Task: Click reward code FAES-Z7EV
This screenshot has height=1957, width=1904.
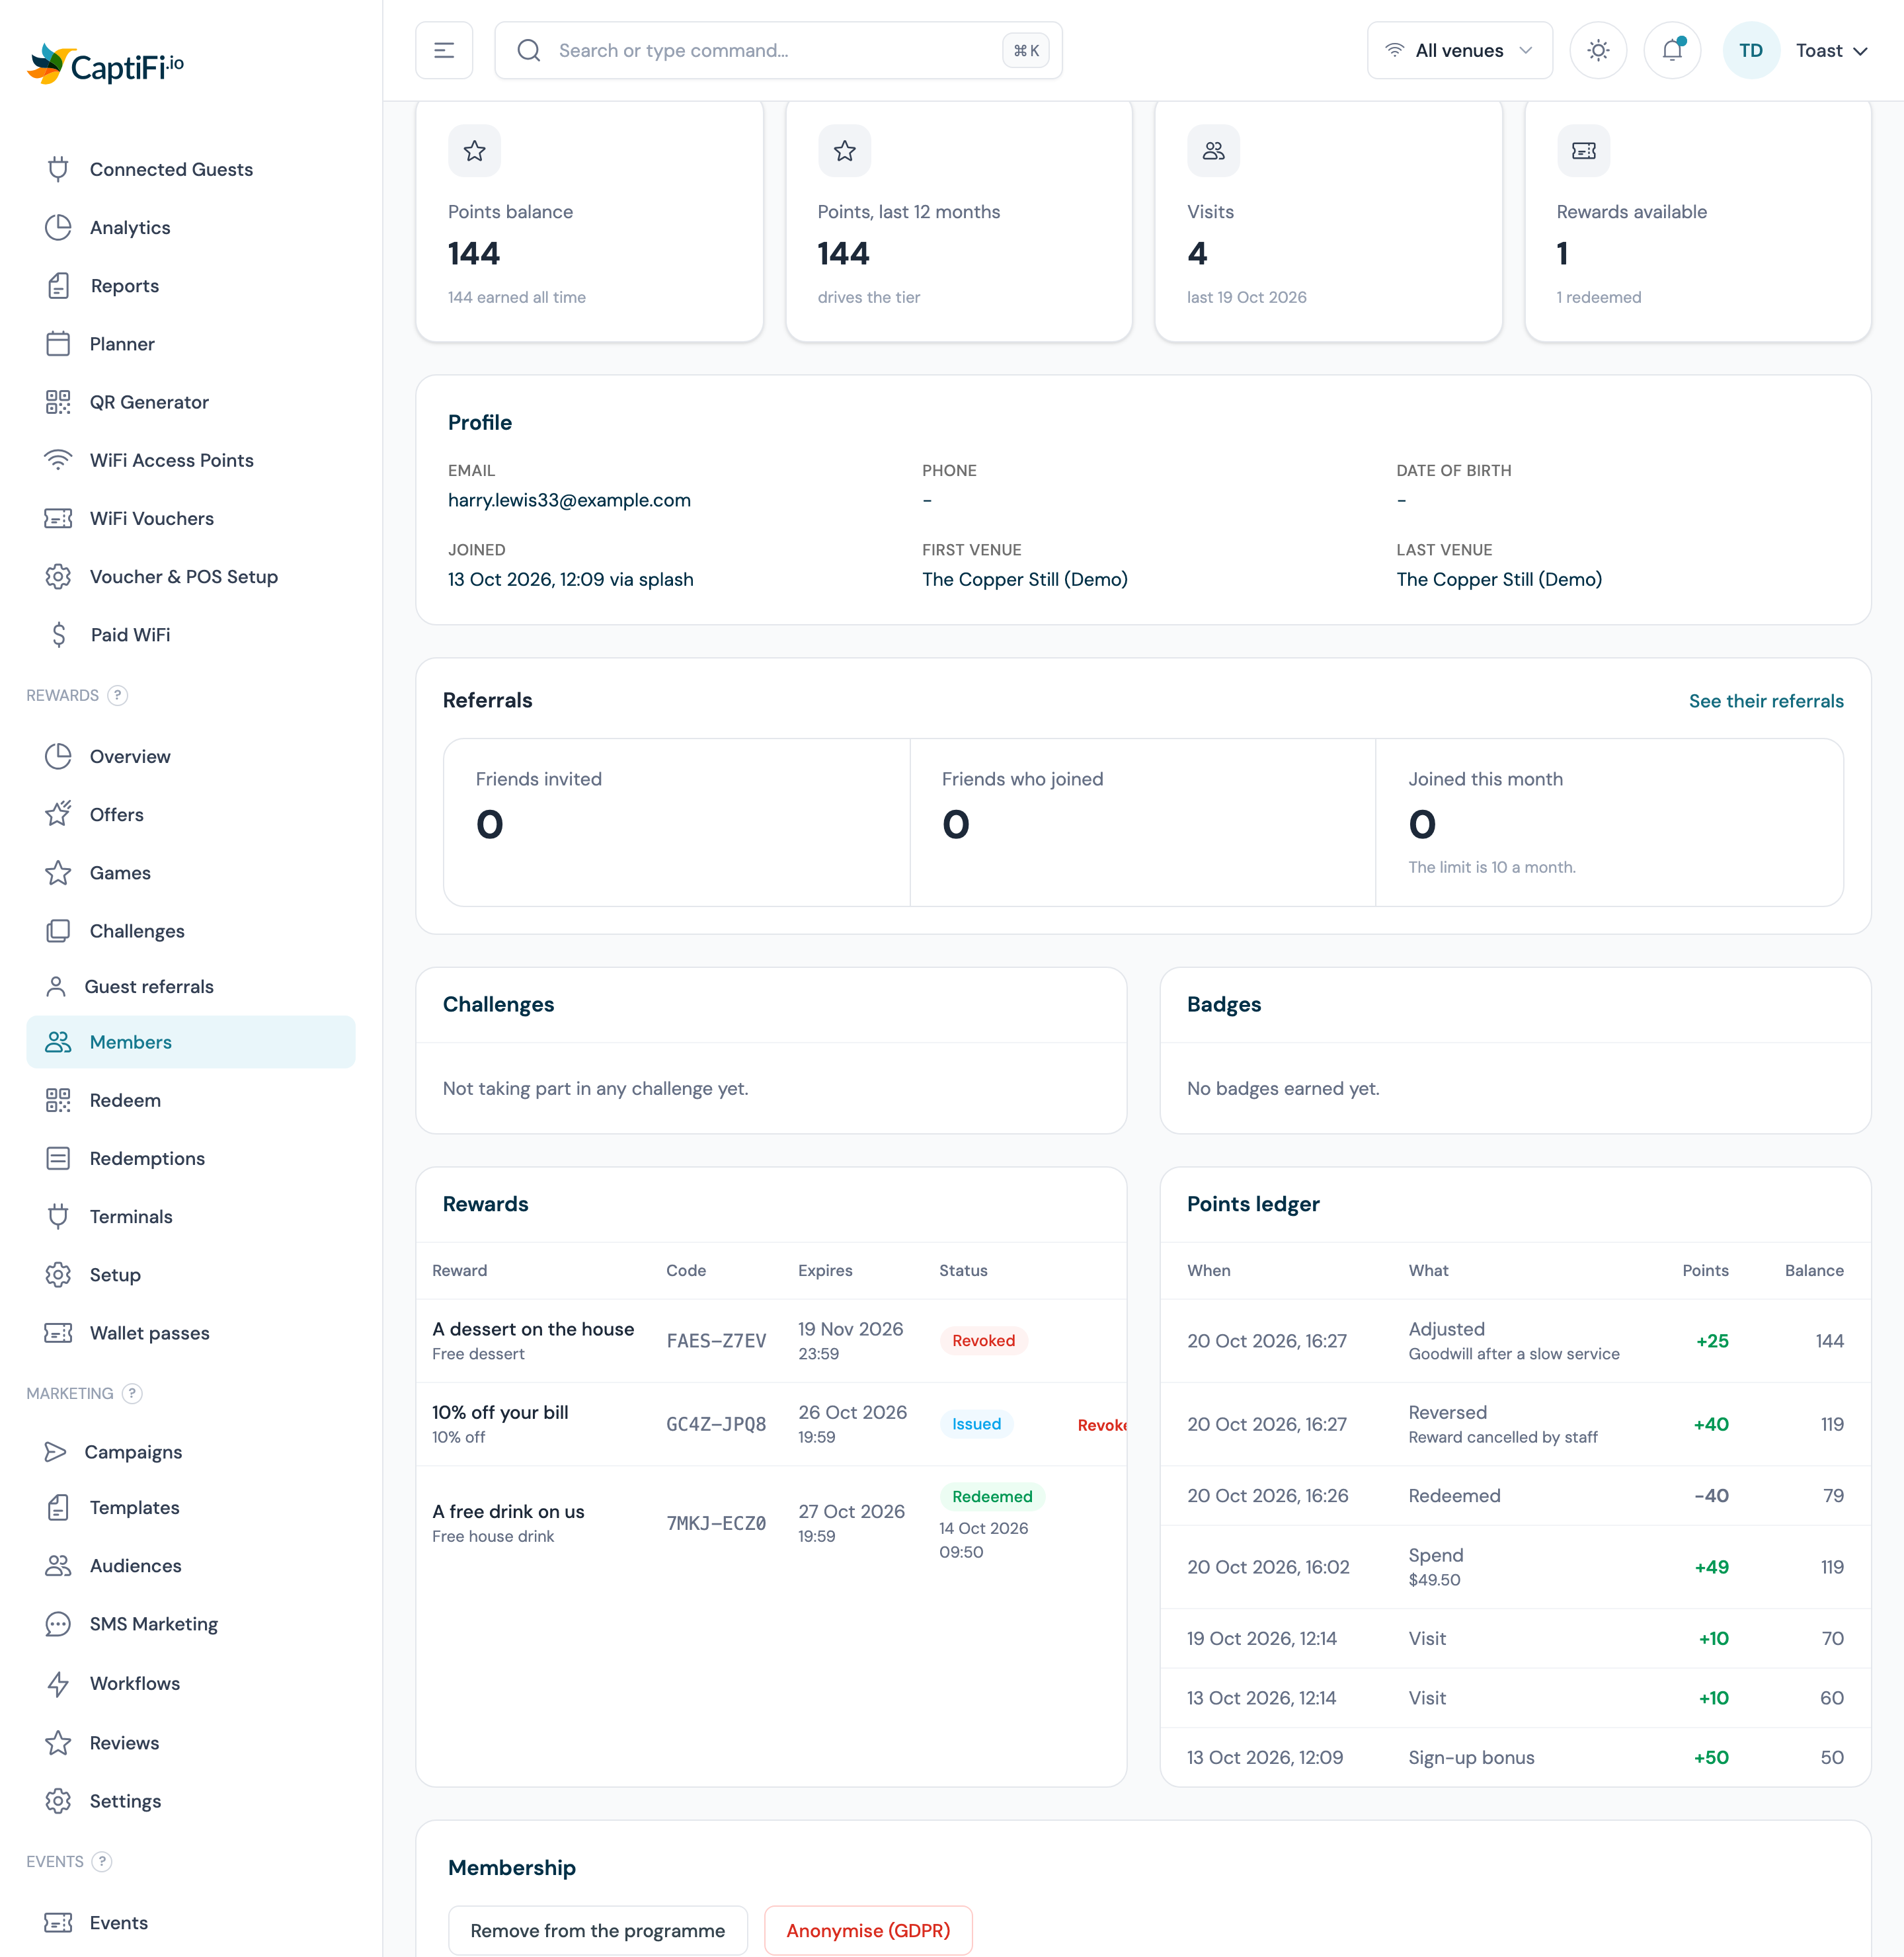Action: pos(716,1341)
